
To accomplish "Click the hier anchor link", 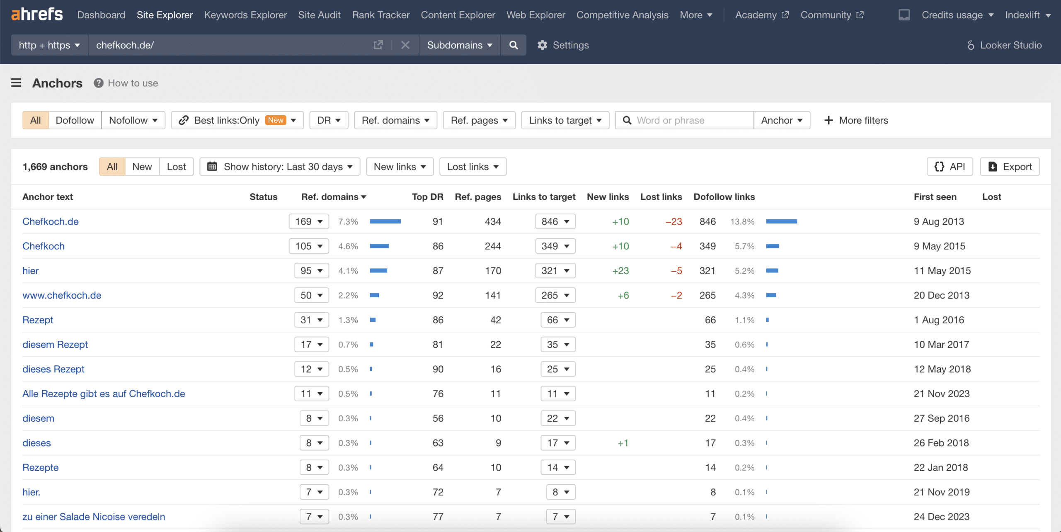I will point(31,271).
